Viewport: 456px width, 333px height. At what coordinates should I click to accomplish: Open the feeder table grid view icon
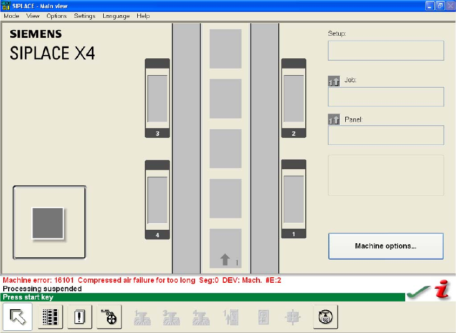50,317
